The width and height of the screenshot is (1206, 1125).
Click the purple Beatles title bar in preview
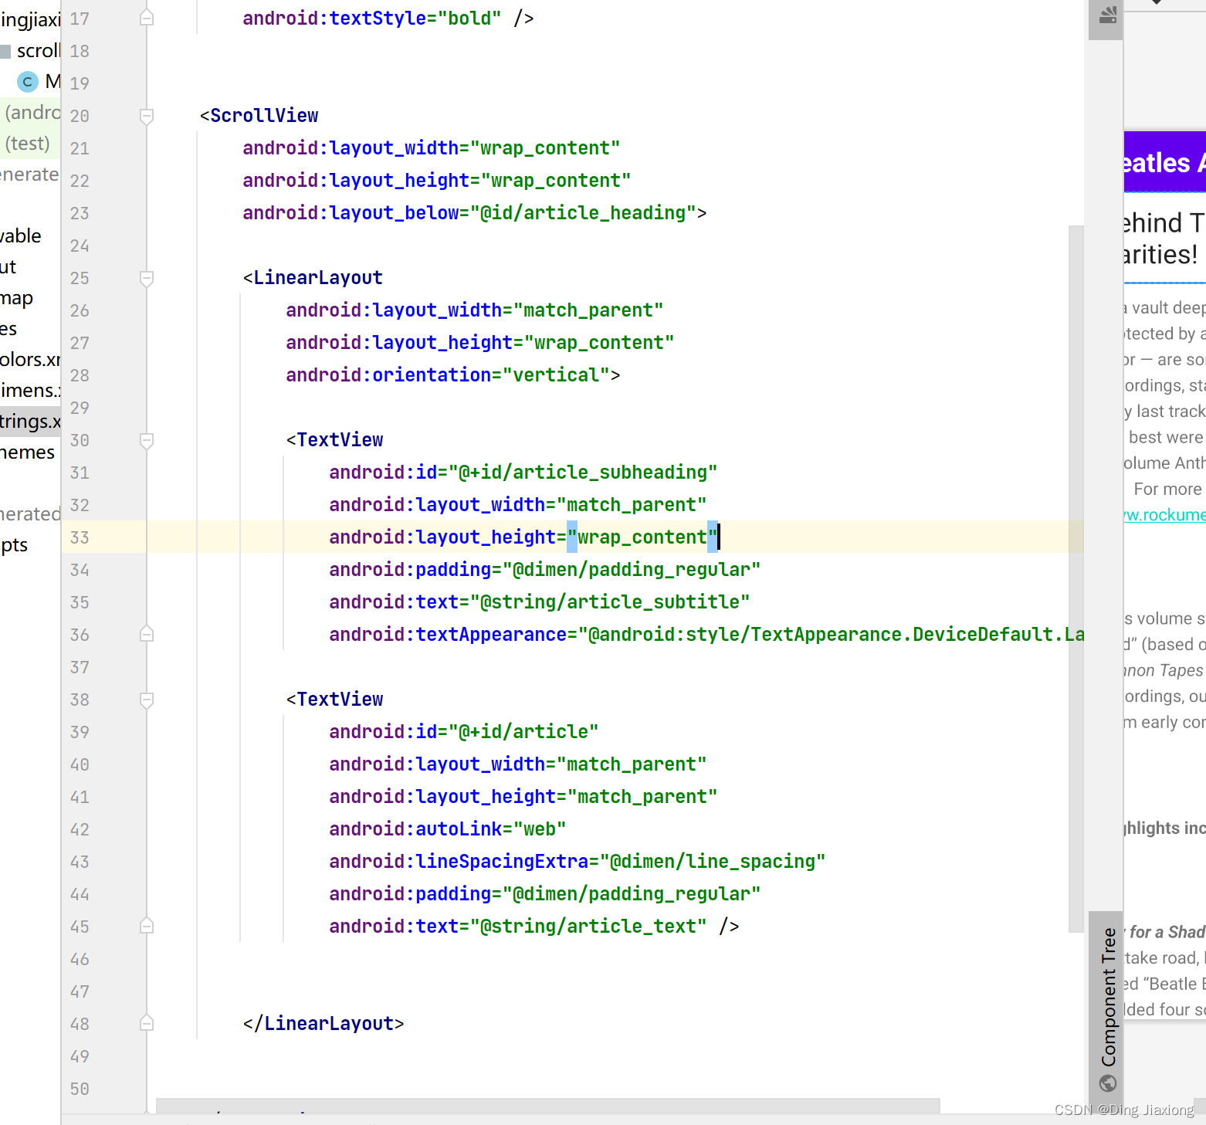[x=1165, y=161]
